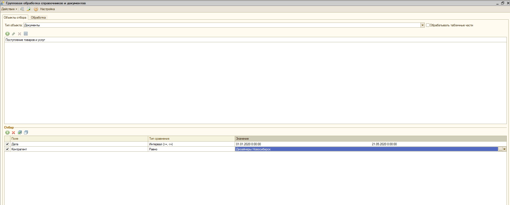Click the green add icon above the objects list
The height and width of the screenshot is (205, 510).
coord(7,34)
